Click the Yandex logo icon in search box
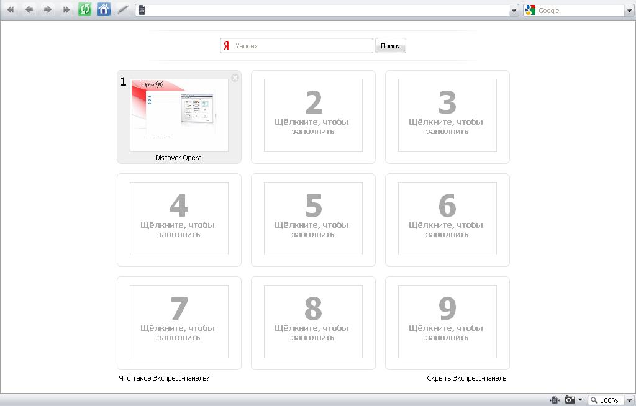This screenshot has height=406, width=636. 226,46
